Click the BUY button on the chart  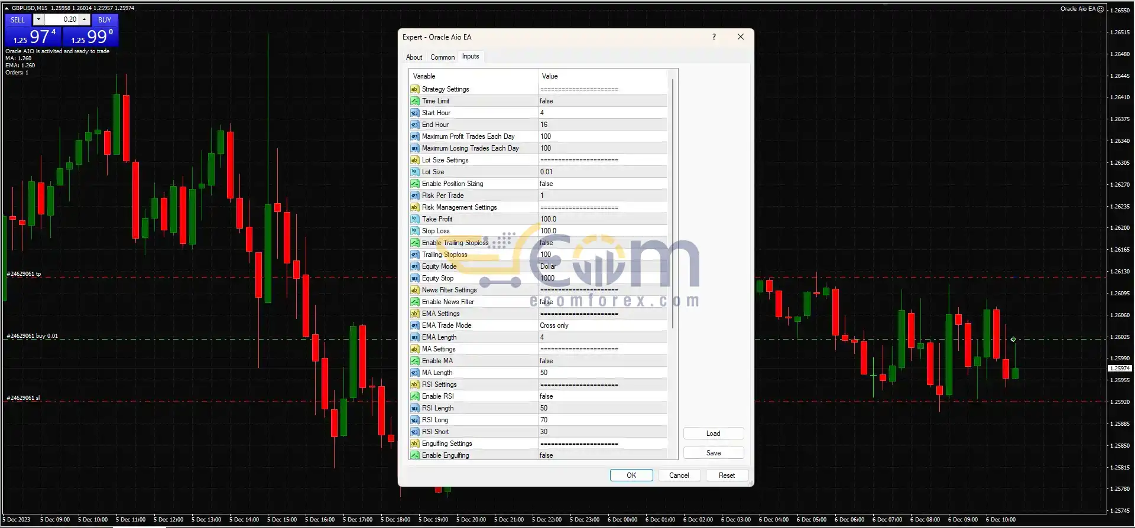coord(105,19)
